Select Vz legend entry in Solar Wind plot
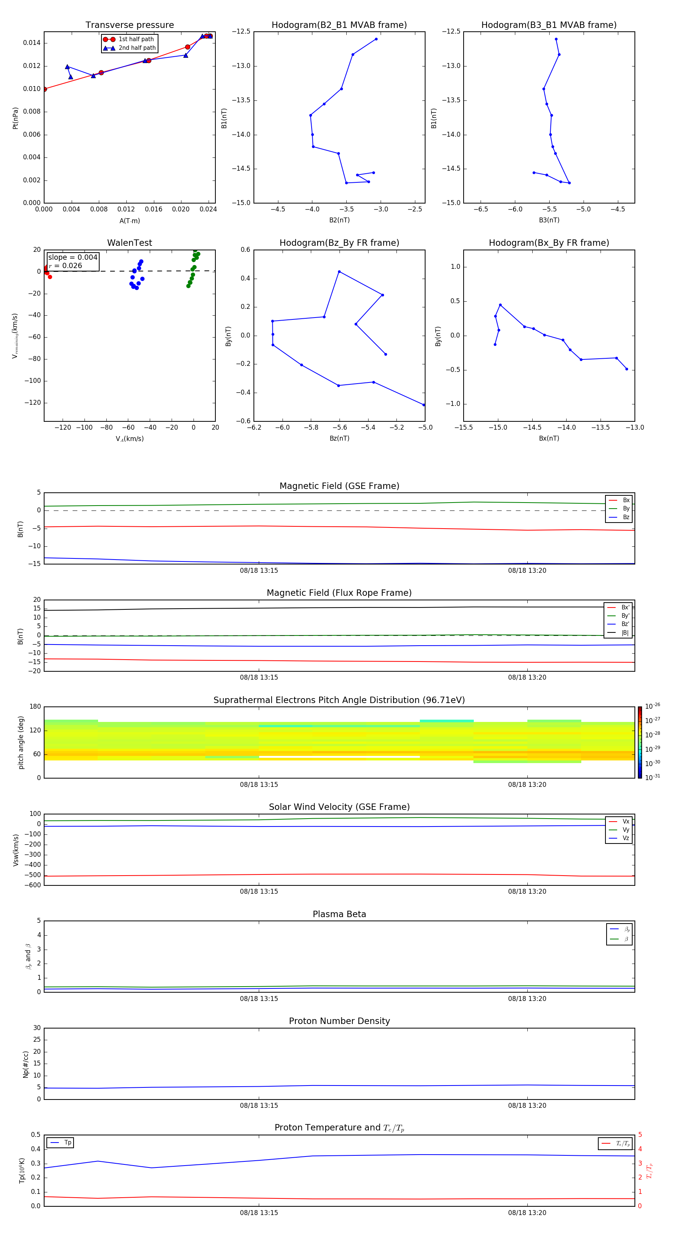This screenshot has height=1246, width=679. pos(619,838)
